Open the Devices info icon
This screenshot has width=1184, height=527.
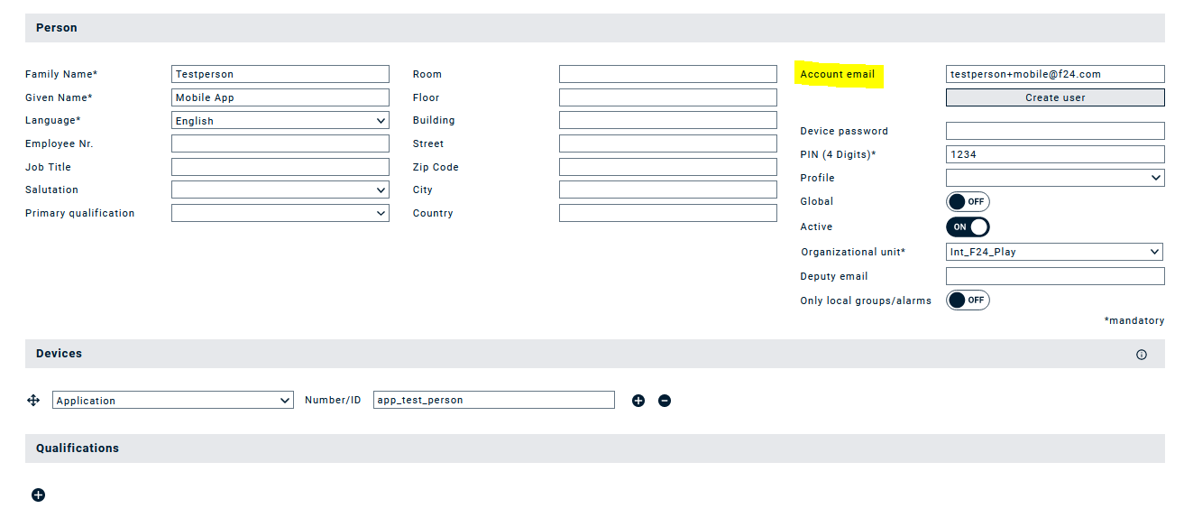(1142, 355)
